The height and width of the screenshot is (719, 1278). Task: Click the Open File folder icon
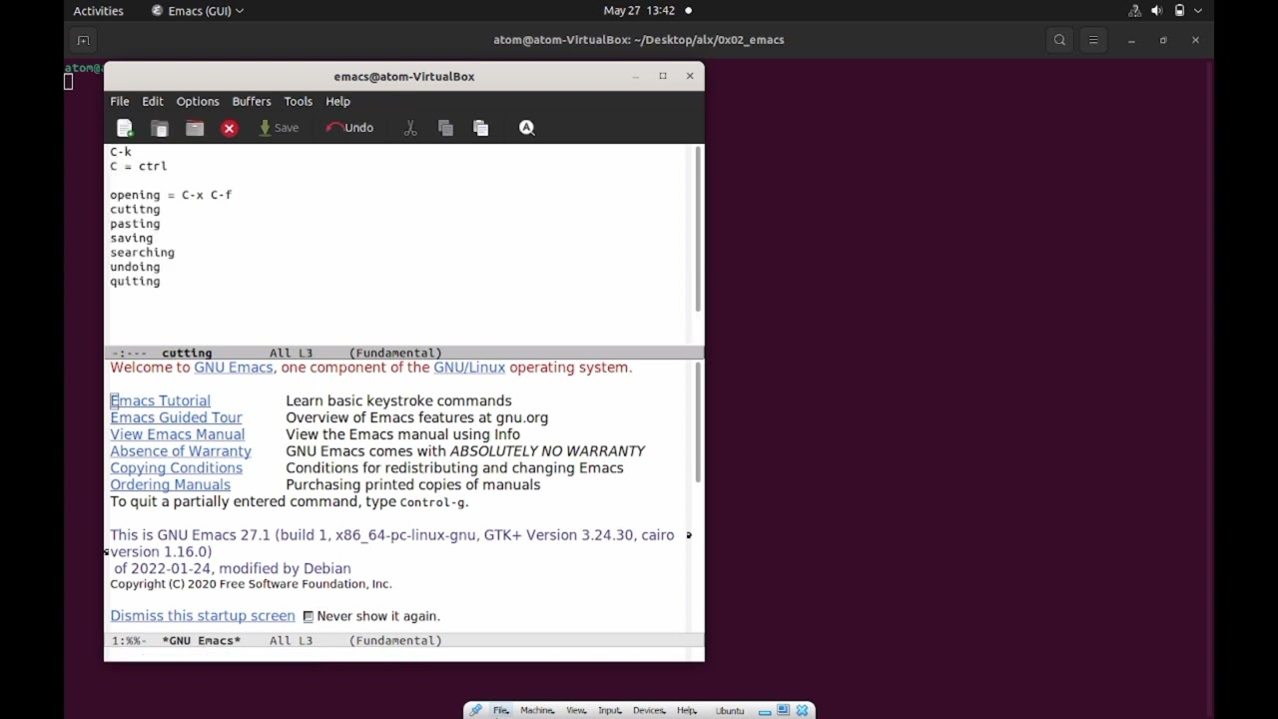[x=160, y=128]
